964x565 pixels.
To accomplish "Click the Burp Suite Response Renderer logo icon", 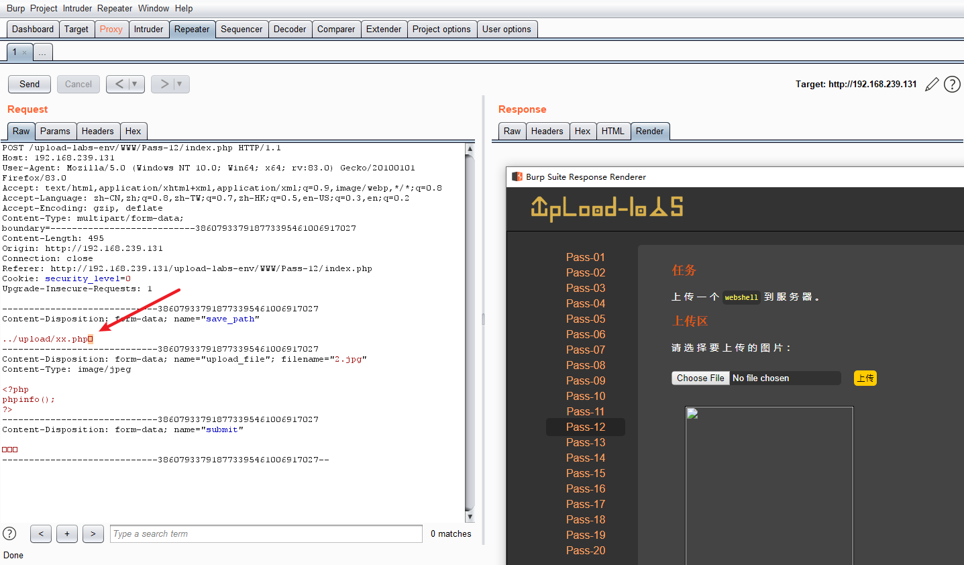I will click(x=517, y=176).
